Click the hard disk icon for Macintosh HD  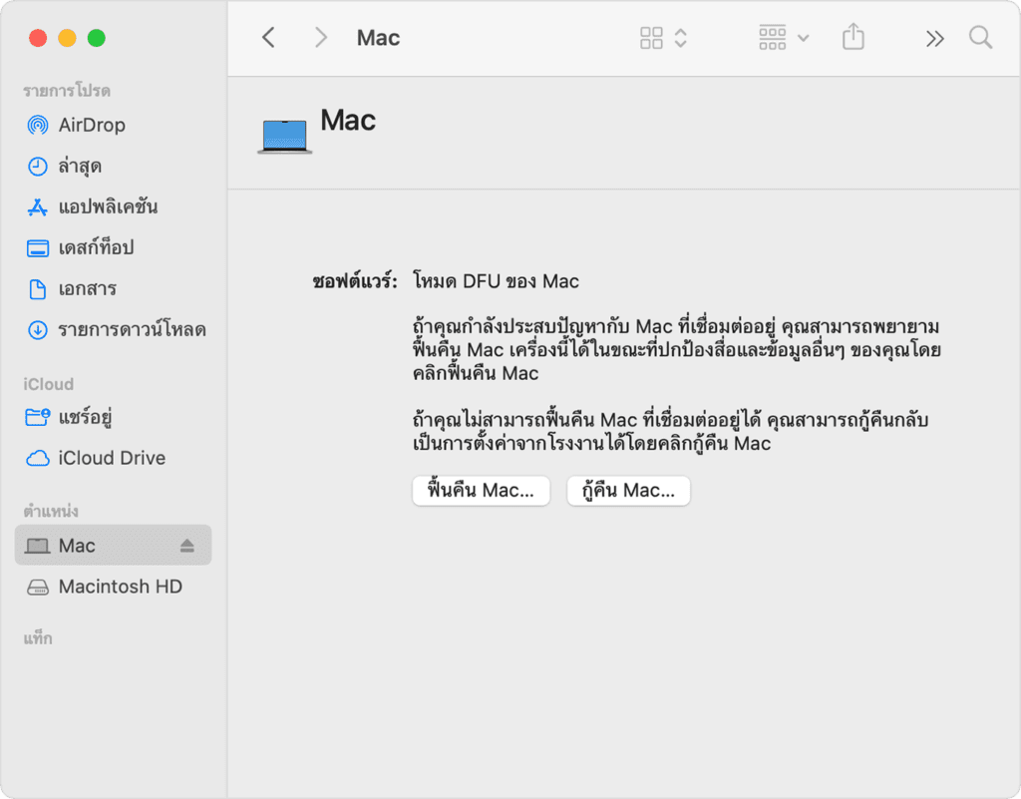[38, 588]
